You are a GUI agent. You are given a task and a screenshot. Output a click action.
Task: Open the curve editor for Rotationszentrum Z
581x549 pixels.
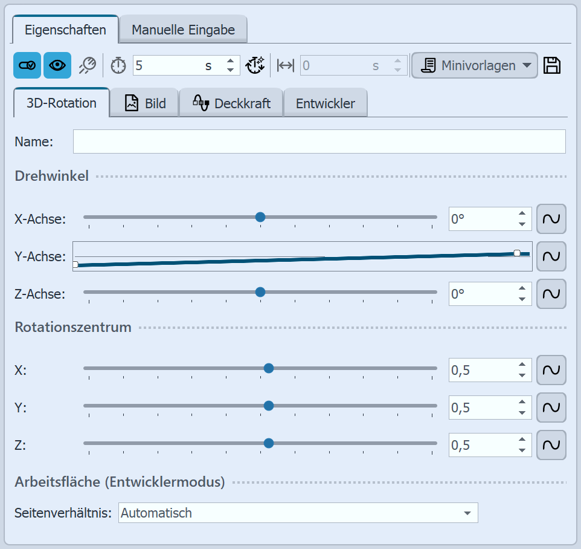pyautogui.click(x=551, y=445)
